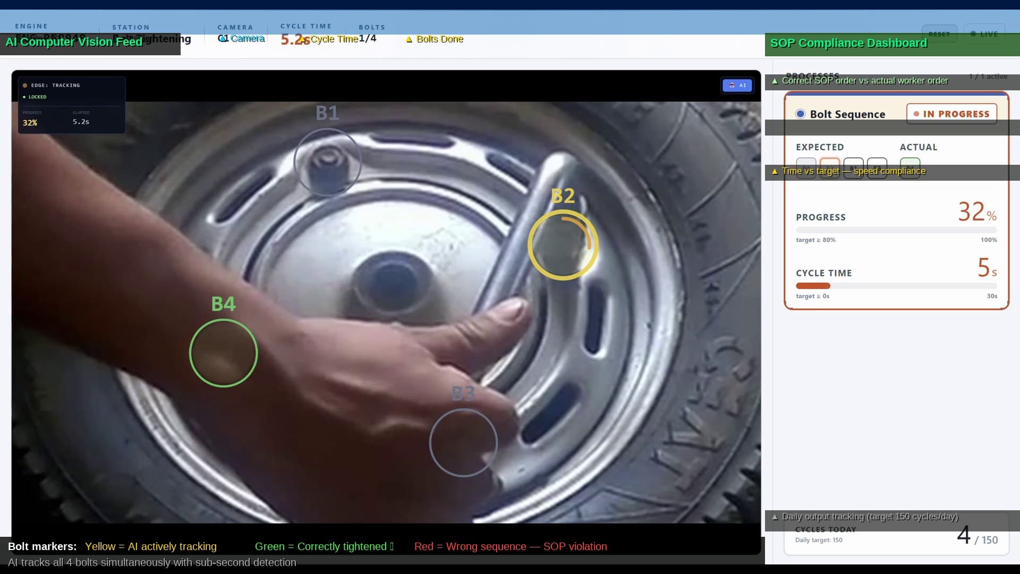
Task: Click the STATION header label
Action: [x=131, y=27]
